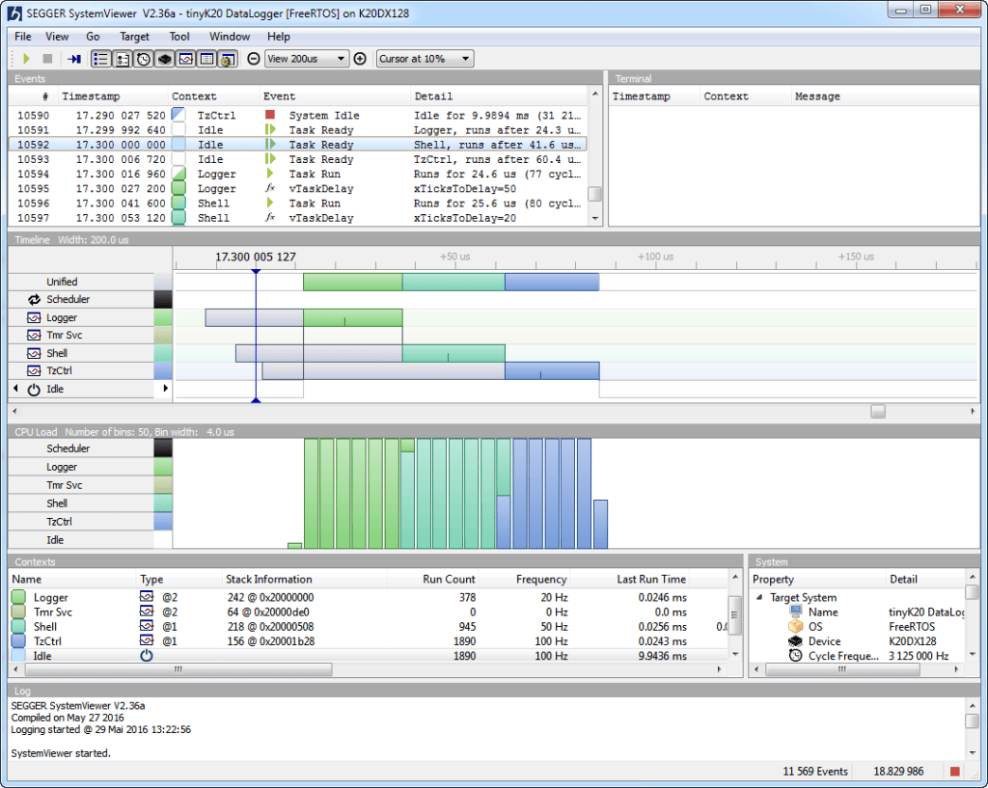Open the Target menu

click(x=134, y=37)
